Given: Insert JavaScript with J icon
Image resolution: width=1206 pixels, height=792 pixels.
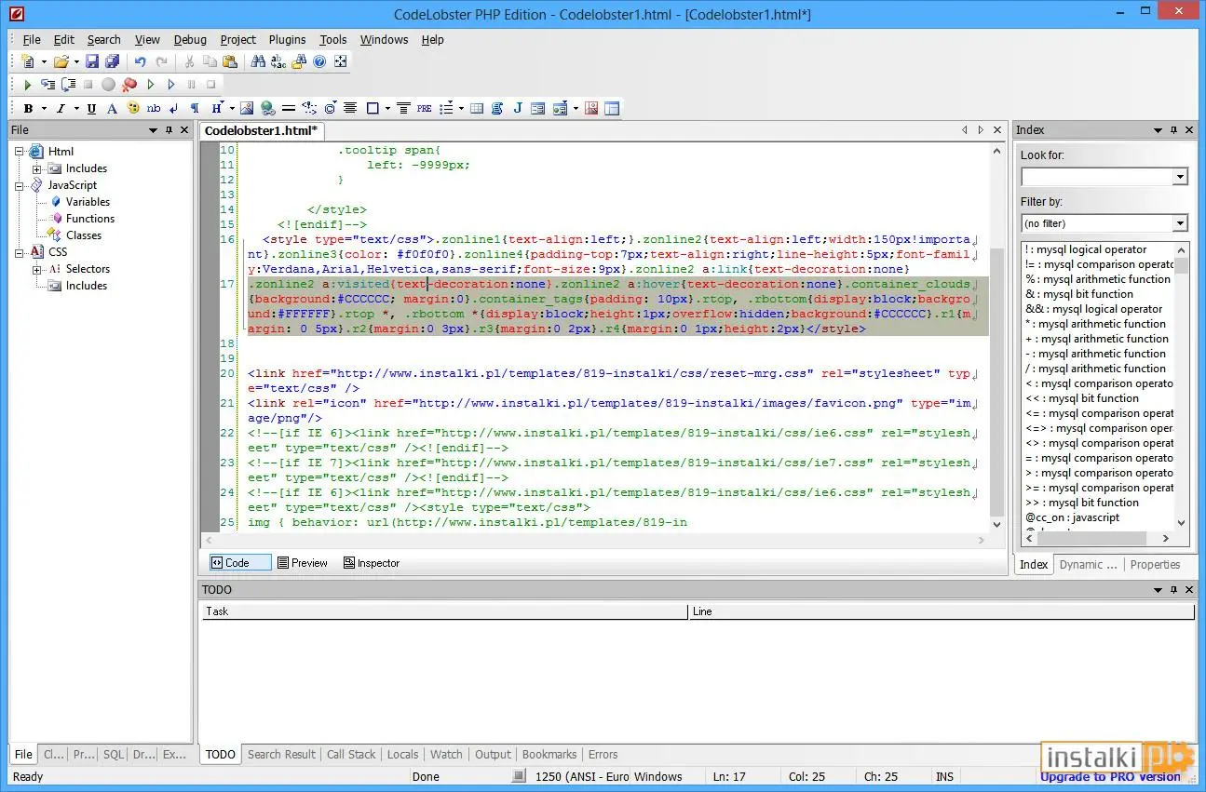Looking at the screenshot, I should [x=518, y=109].
